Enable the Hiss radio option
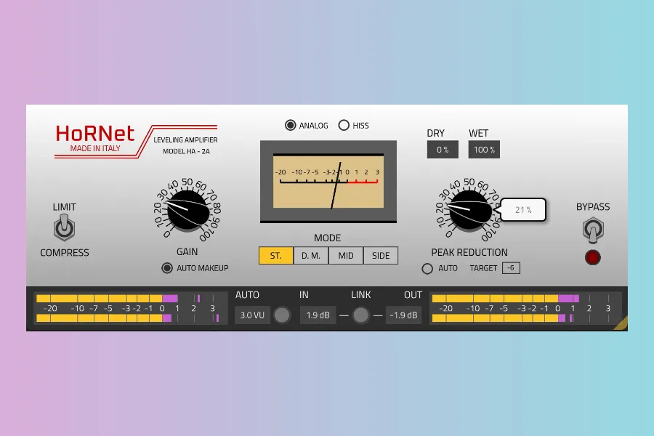 [344, 125]
